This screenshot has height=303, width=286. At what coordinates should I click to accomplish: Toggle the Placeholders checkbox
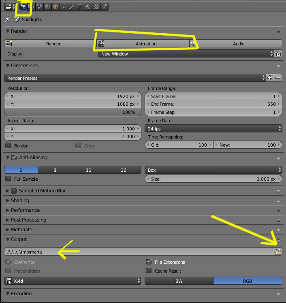coord(8,271)
